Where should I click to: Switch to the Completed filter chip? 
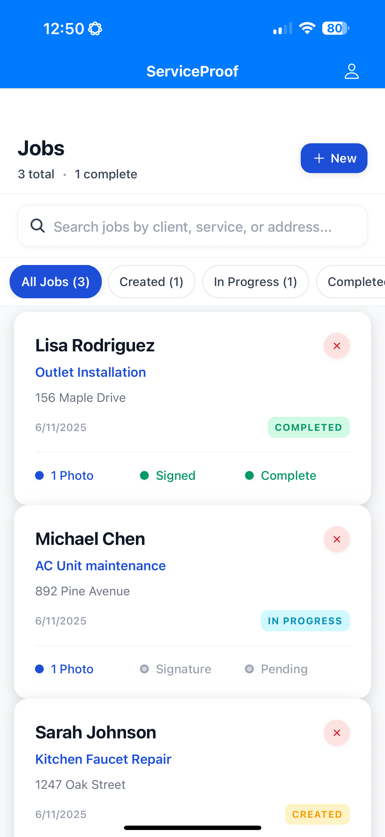click(x=351, y=282)
